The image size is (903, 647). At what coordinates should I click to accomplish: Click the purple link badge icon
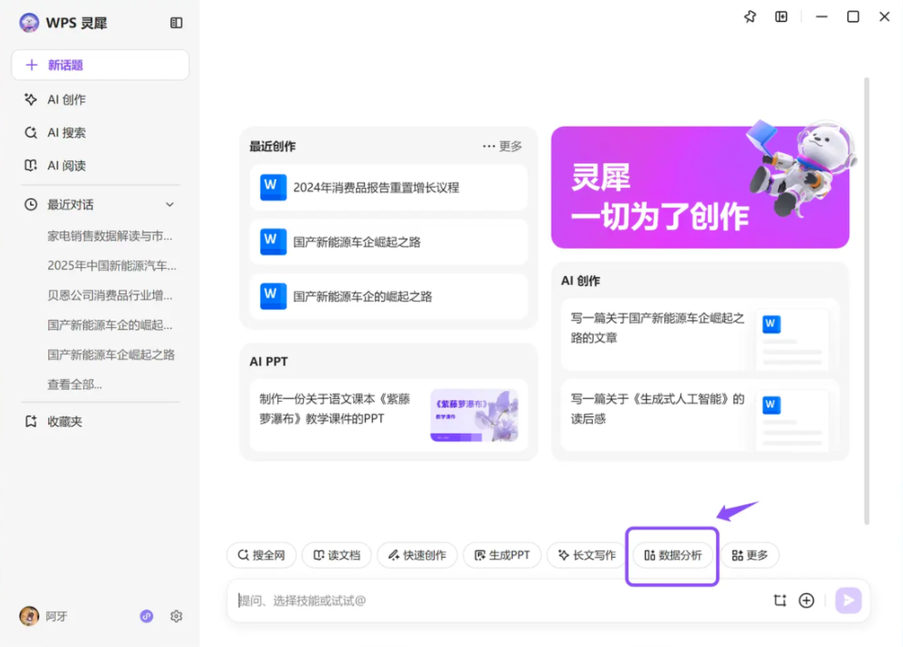coord(147,616)
